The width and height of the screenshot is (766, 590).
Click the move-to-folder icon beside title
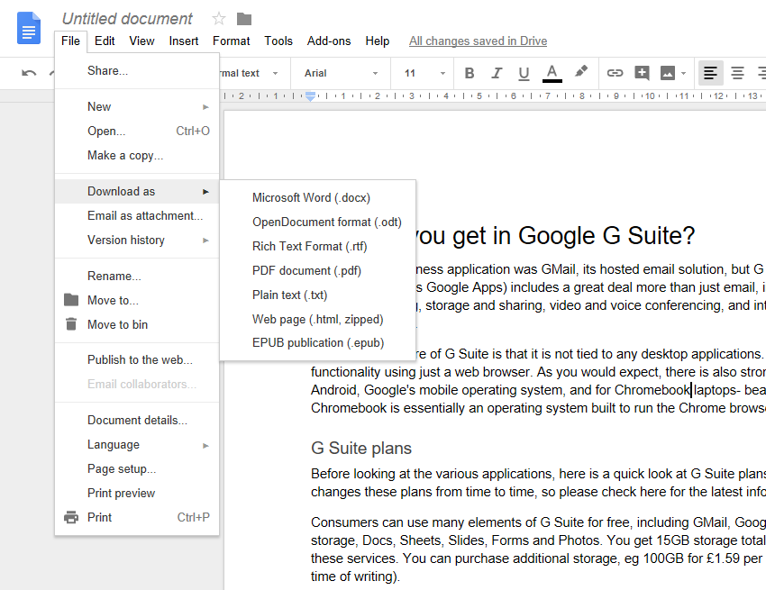[244, 19]
